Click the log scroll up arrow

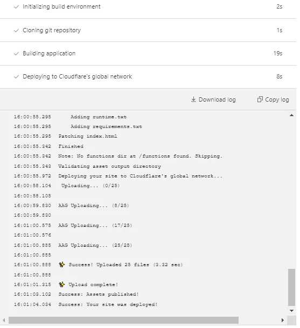(291, 115)
